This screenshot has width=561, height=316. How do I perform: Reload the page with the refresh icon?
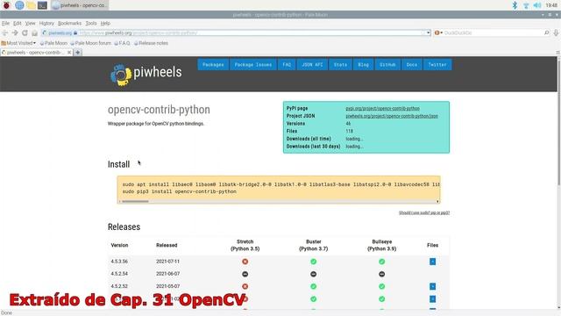click(x=25, y=33)
